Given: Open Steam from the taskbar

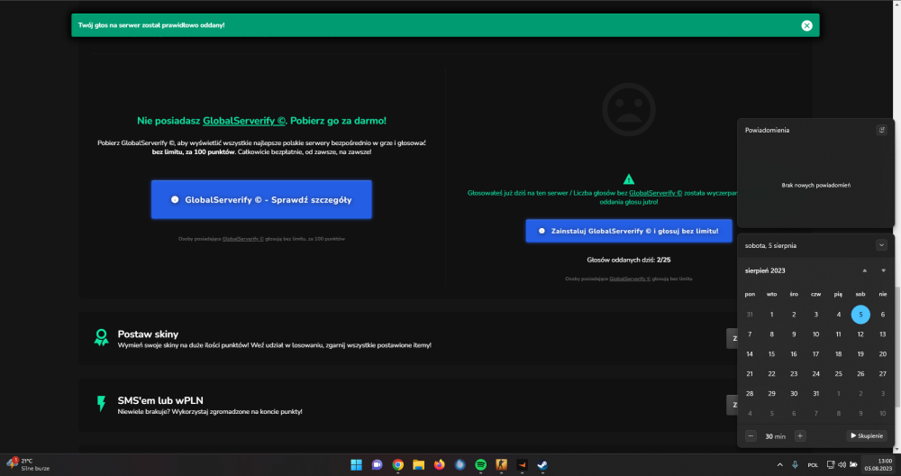Looking at the screenshot, I should click(x=543, y=464).
